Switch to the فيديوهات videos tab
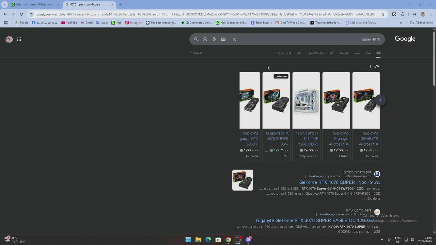436x245 pixels. [344, 53]
